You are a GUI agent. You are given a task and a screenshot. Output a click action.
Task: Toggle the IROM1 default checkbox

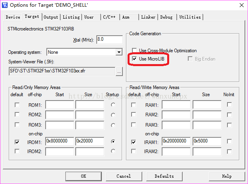[17, 142]
